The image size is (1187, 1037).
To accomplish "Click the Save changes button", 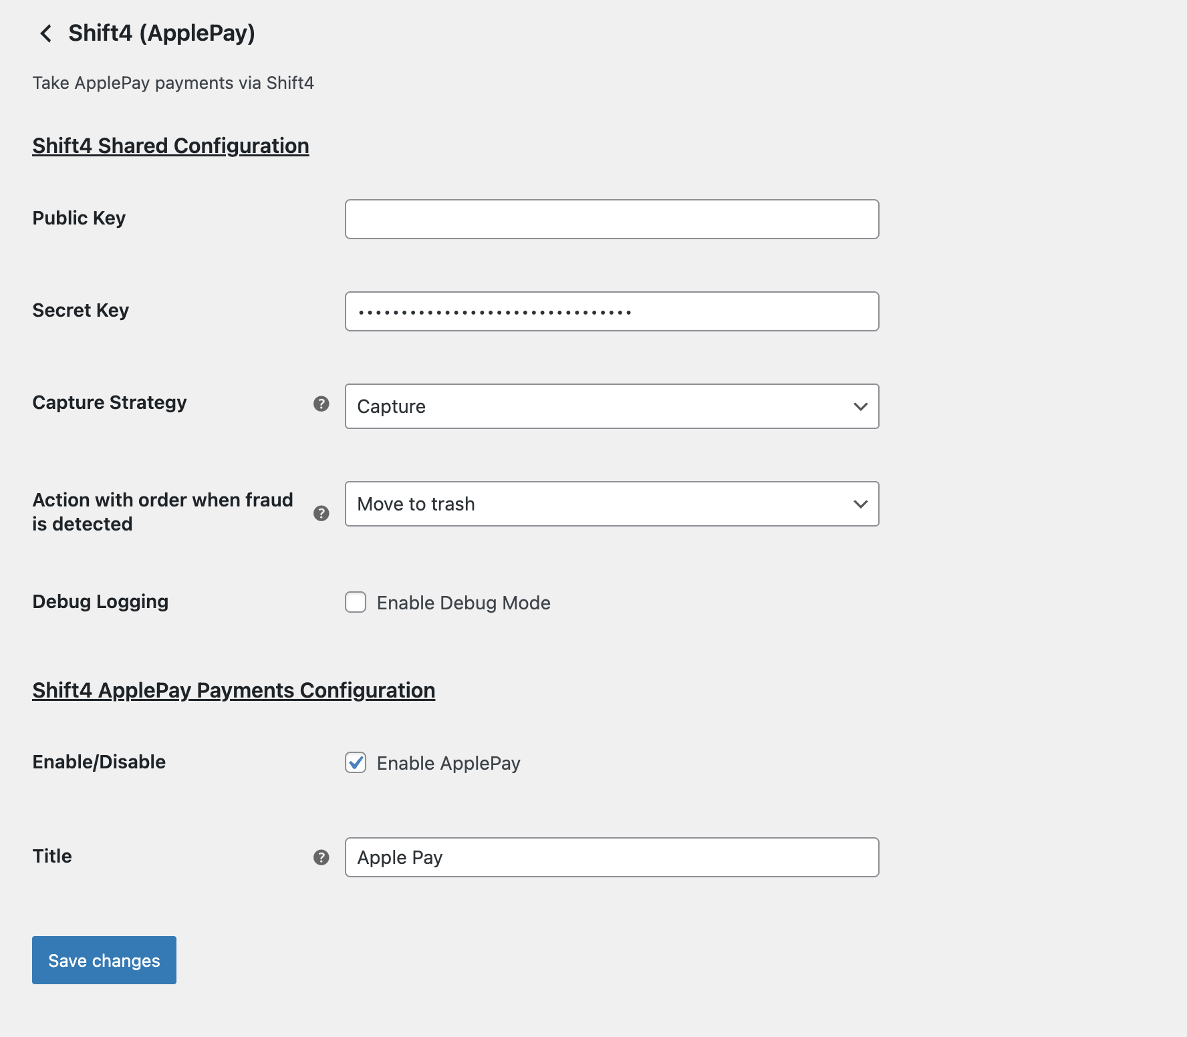I will click(x=104, y=960).
